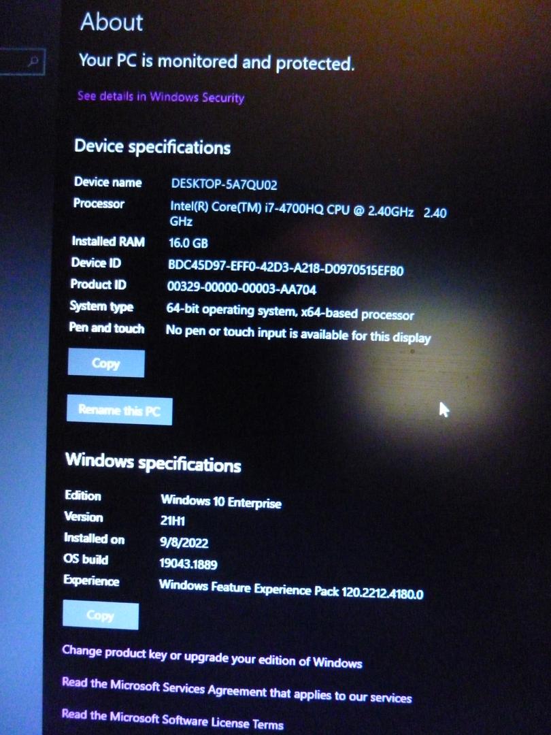Click the OS build label

86,559
